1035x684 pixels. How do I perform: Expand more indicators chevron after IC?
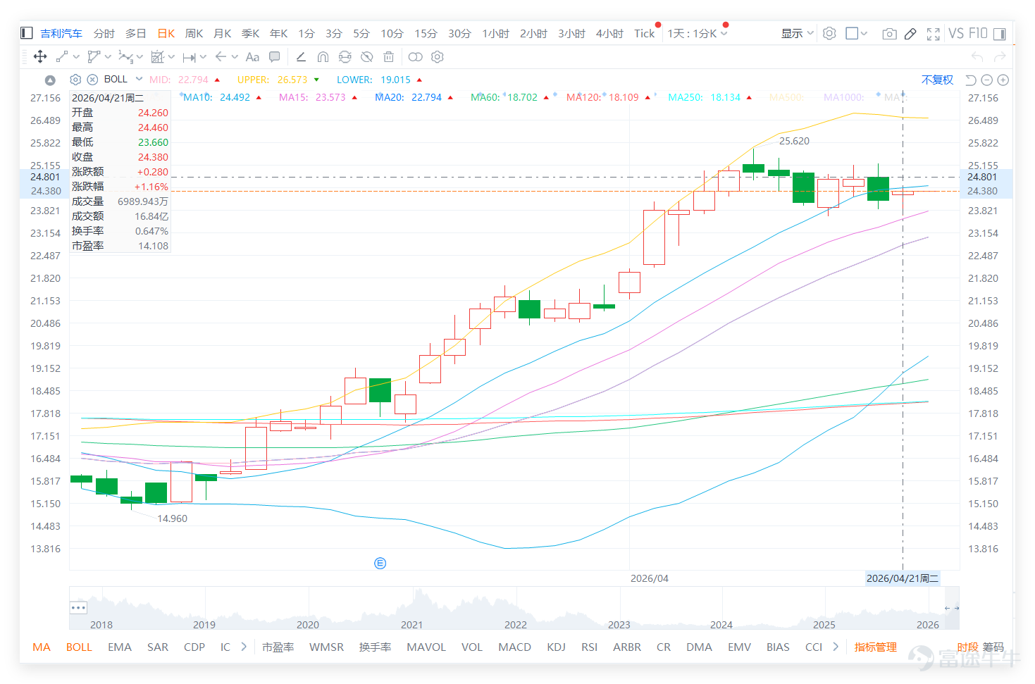click(244, 647)
